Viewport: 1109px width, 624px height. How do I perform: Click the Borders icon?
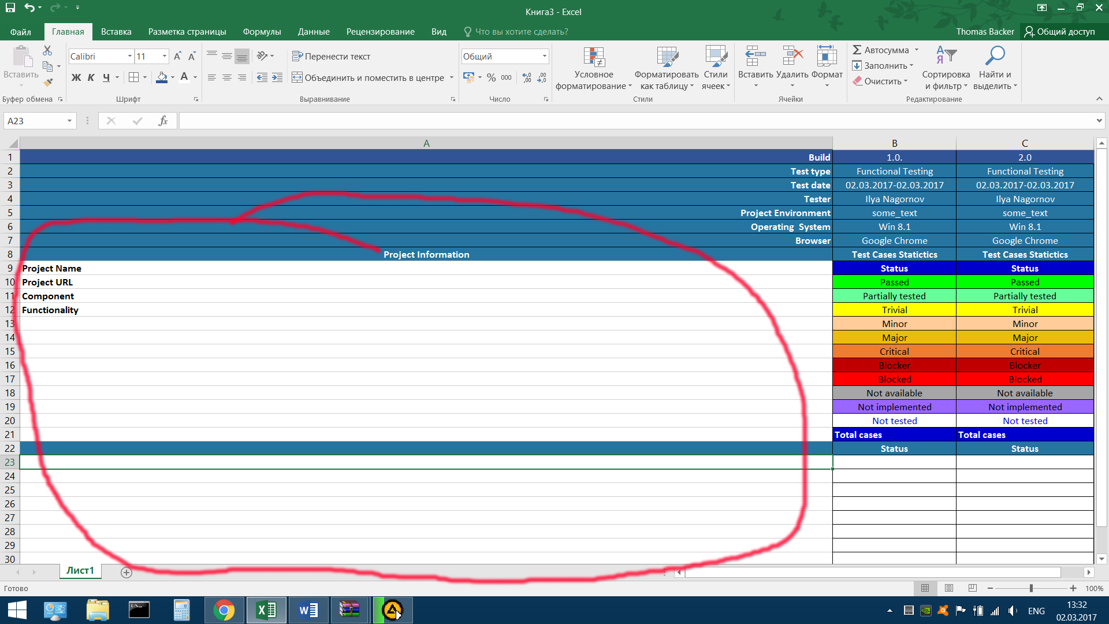point(133,77)
